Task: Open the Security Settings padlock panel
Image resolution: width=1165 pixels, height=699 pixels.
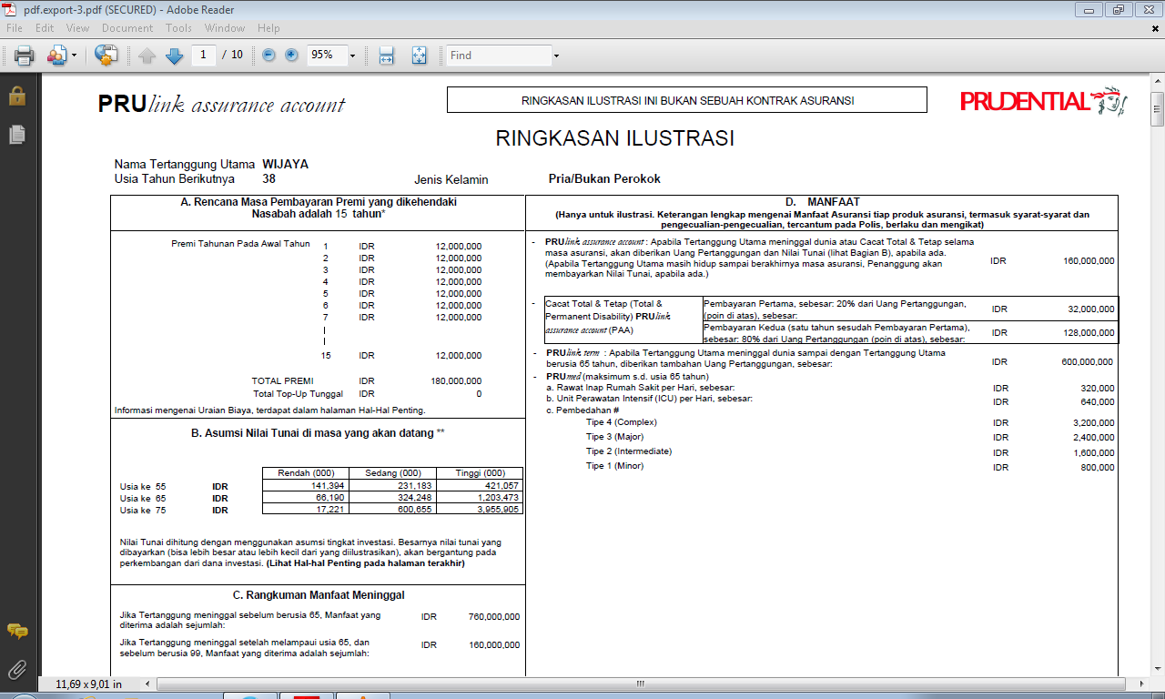Action: pos(16,95)
